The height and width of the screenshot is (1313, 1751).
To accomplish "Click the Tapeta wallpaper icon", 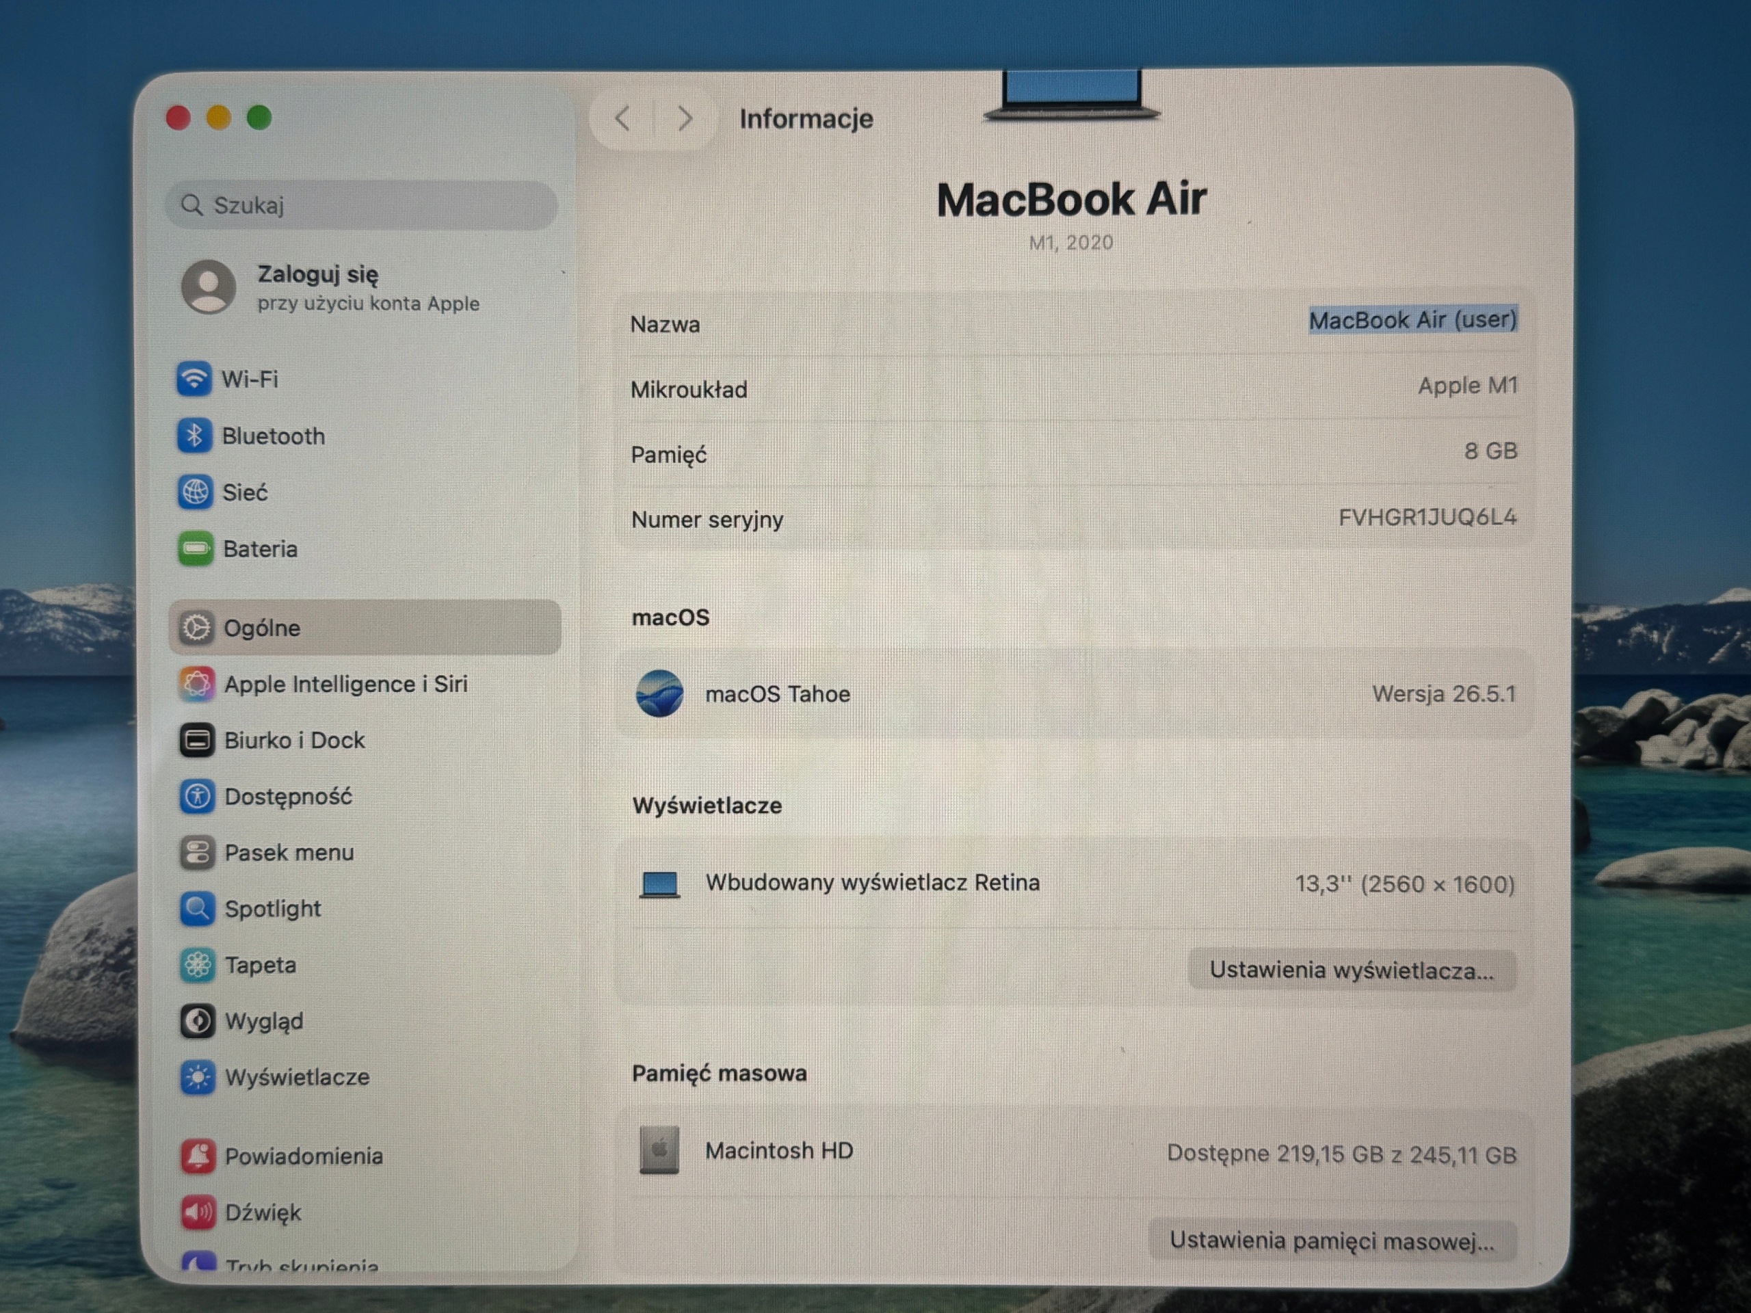I will tap(197, 966).
